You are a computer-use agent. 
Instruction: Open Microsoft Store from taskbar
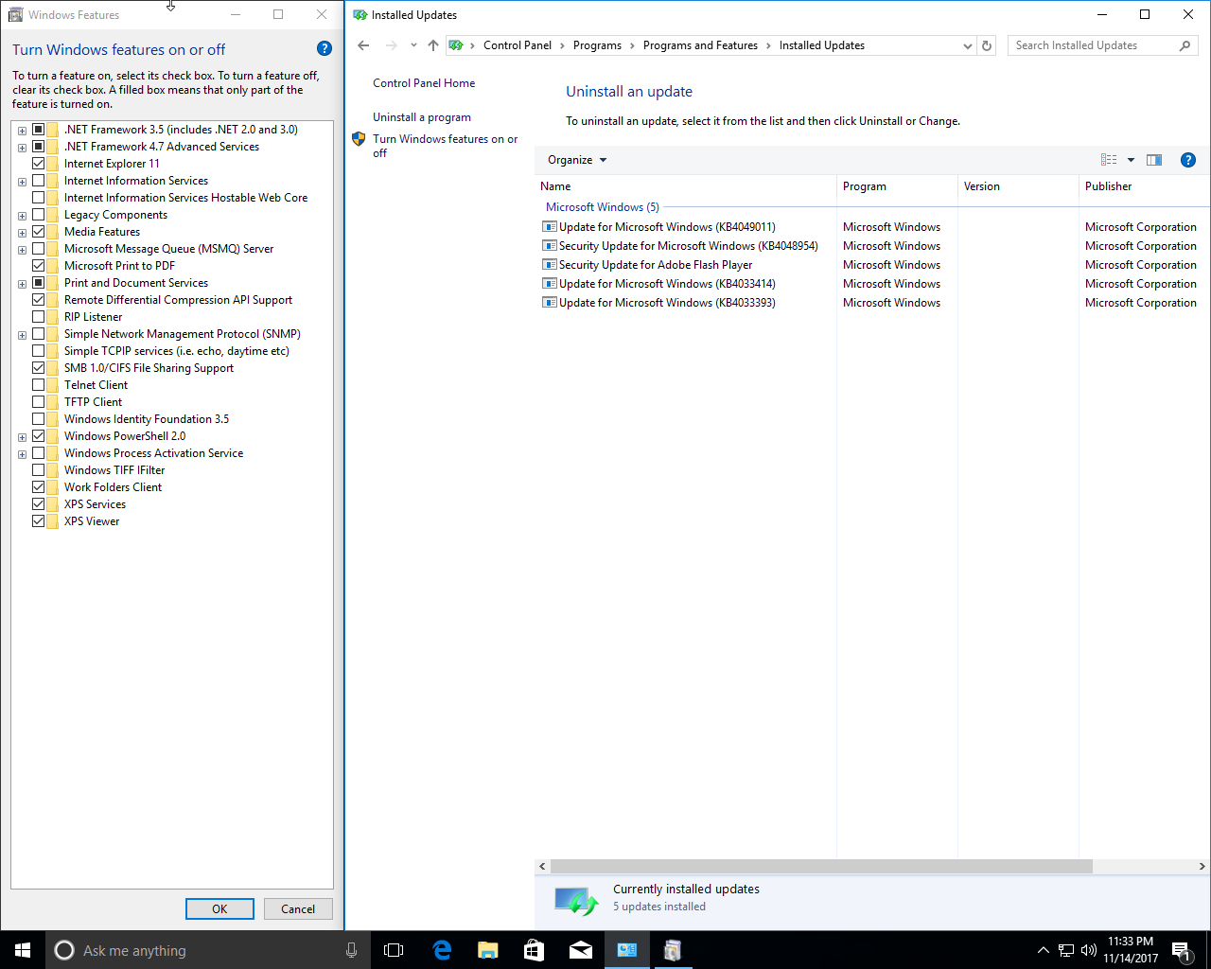pos(535,950)
